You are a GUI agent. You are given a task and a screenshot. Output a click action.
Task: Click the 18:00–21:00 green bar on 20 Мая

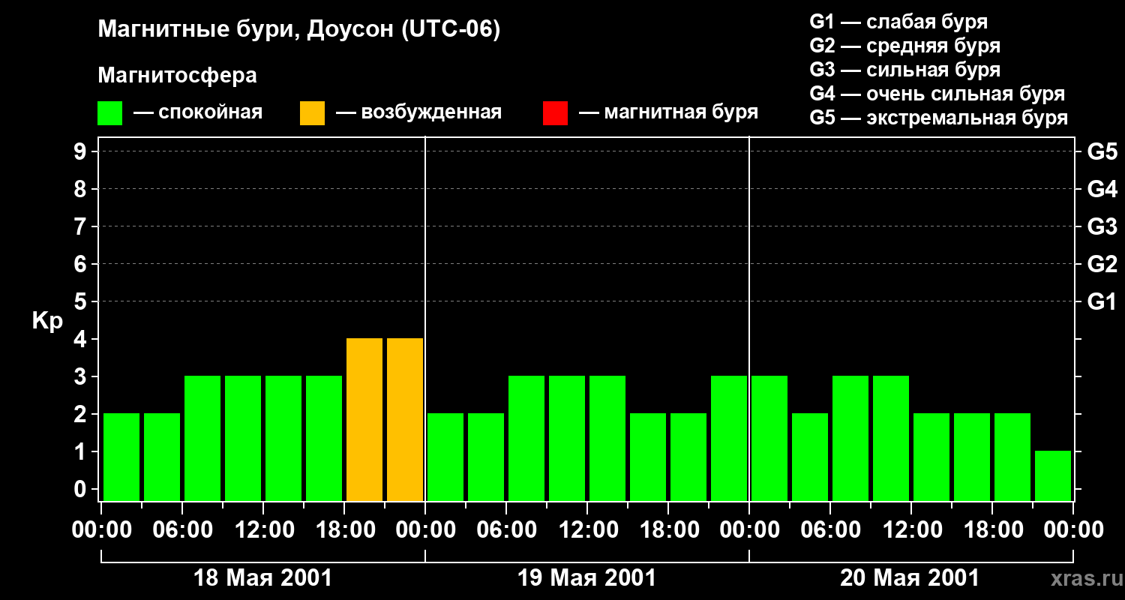coord(1012,457)
